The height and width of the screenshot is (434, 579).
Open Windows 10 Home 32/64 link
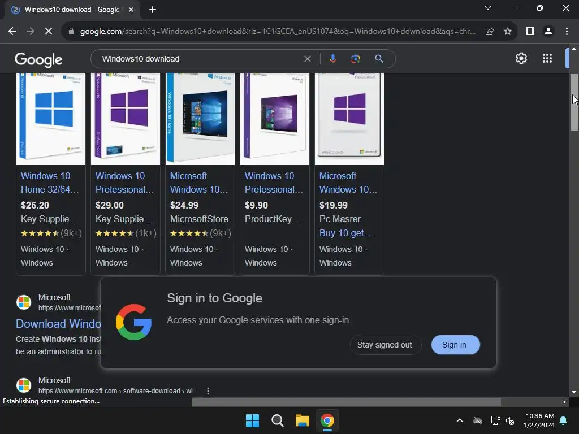[50, 183]
